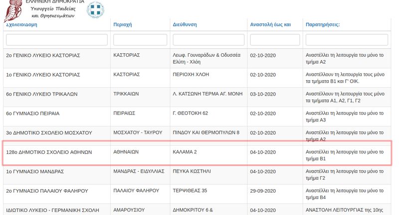Click the Διεύθυνση filter text box
Screen dimensions: 399x215
click(x=208, y=39)
